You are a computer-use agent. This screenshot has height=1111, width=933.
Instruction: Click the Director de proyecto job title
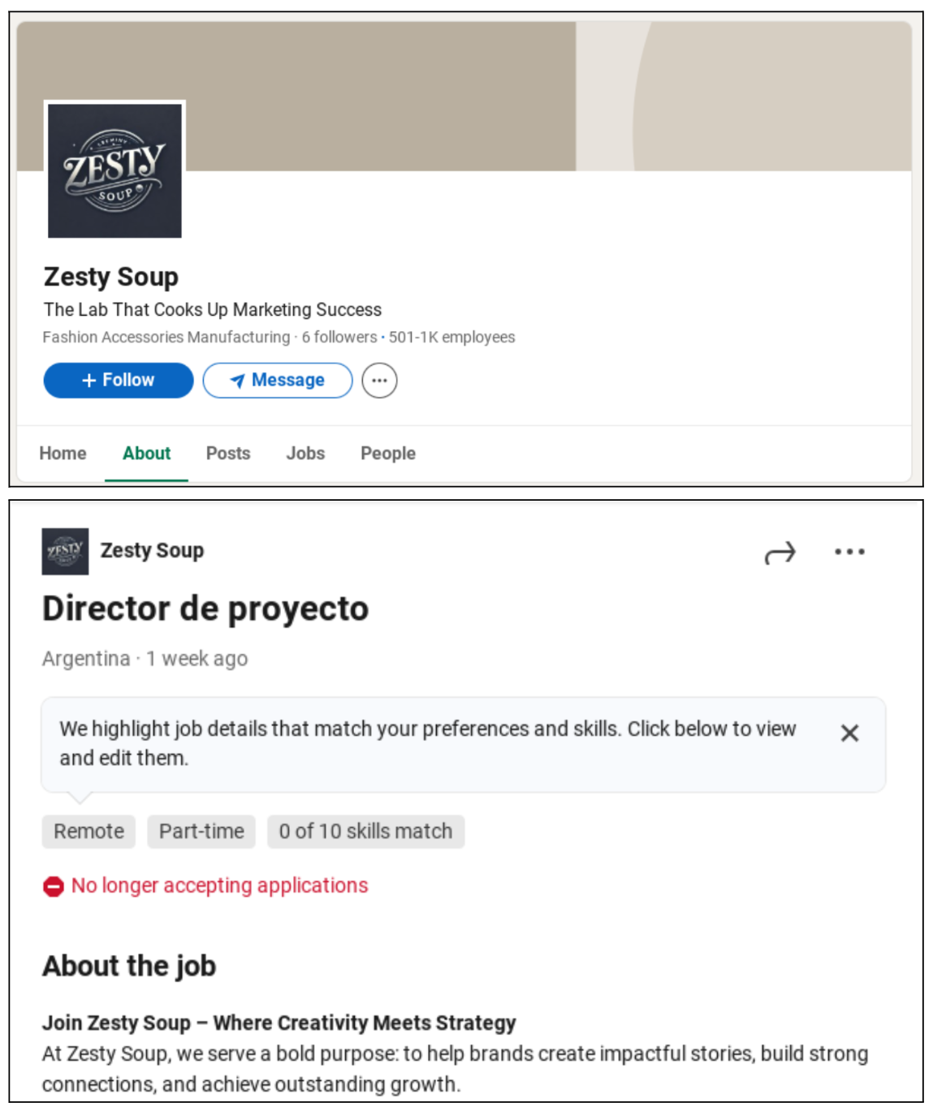[x=205, y=607]
